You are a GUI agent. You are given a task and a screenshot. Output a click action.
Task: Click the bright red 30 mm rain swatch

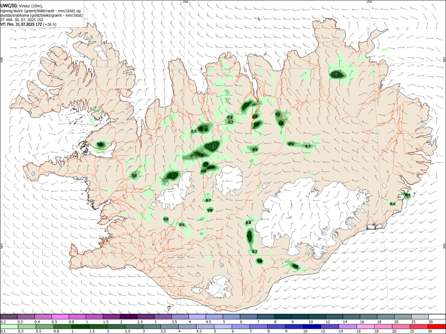pyautogui.click(x=436, y=326)
